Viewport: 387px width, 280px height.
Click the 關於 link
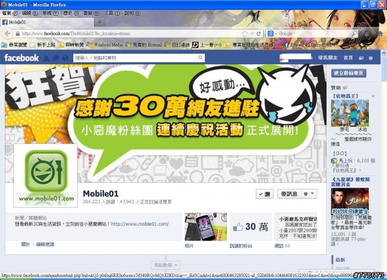pyautogui.click(x=25, y=244)
